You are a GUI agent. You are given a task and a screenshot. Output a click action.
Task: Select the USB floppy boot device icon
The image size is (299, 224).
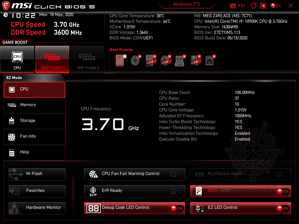click(195, 60)
